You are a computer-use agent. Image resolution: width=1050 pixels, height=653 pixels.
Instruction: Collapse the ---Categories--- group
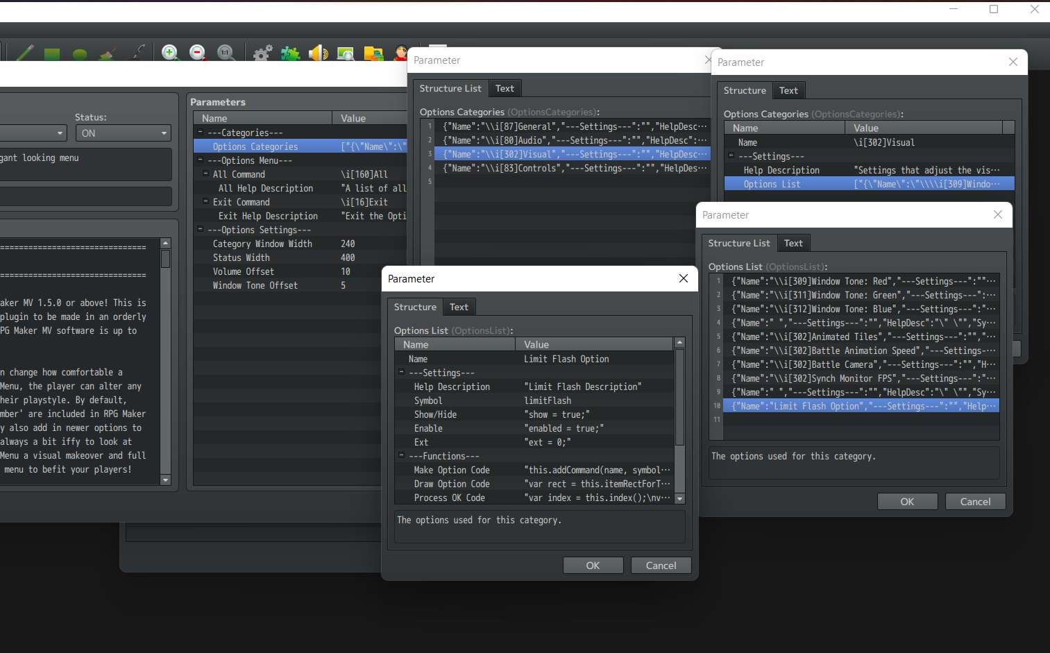tap(200, 132)
